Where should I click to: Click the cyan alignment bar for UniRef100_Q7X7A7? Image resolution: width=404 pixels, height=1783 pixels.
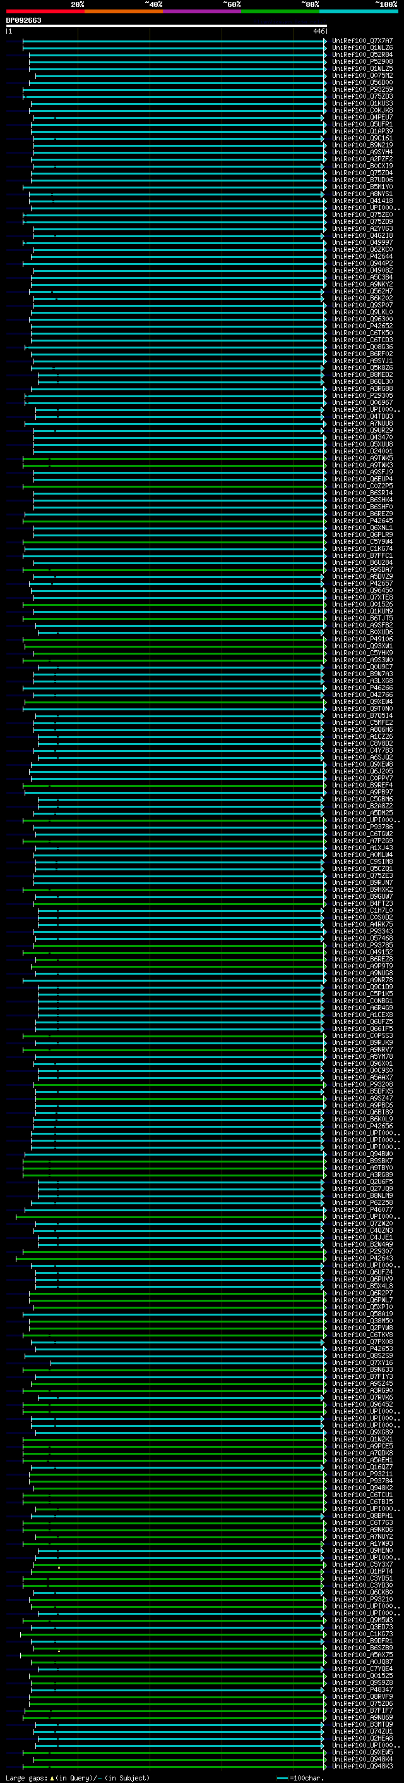(x=175, y=41)
